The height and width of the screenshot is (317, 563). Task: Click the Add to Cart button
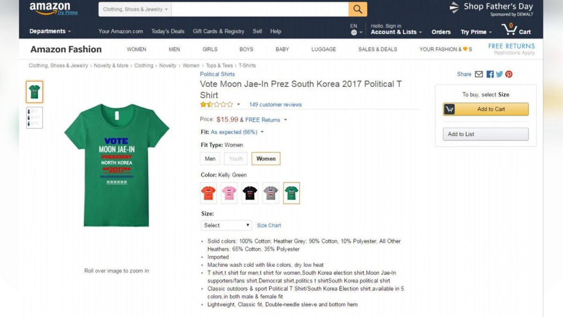point(486,109)
